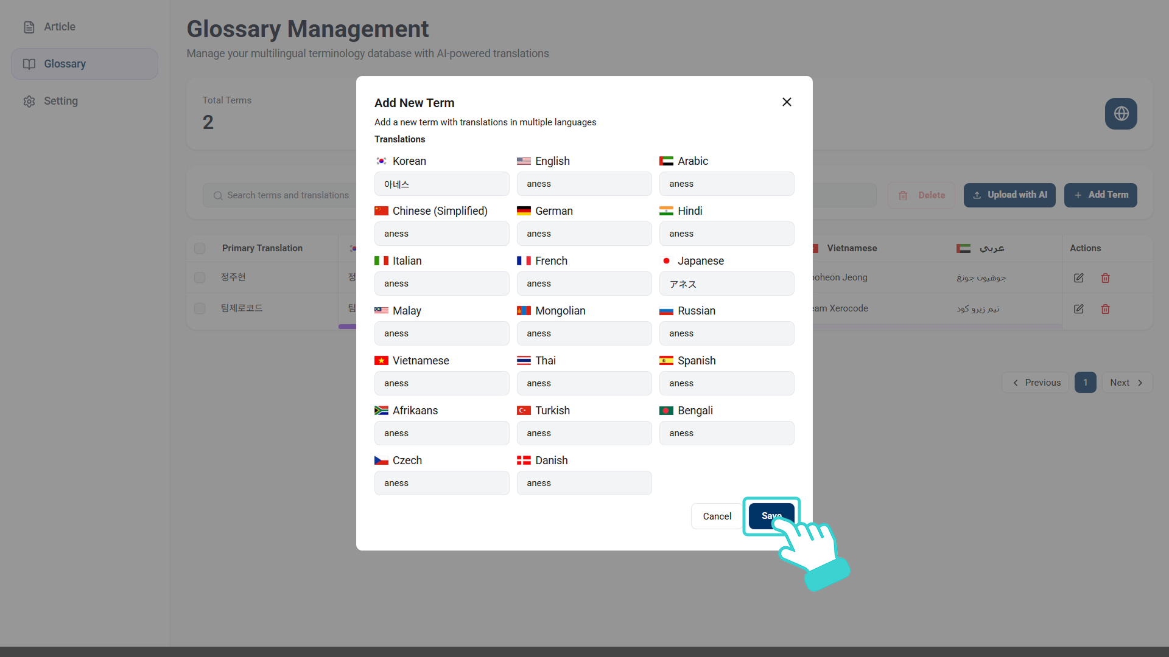The width and height of the screenshot is (1169, 657).
Task: Click trash icon for 팀제로코드 row
Action: [1105, 309]
